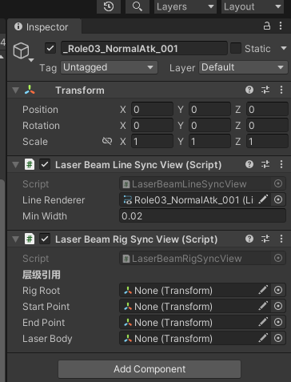Open object picker for Line Renderer field

[x=278, y=199]
